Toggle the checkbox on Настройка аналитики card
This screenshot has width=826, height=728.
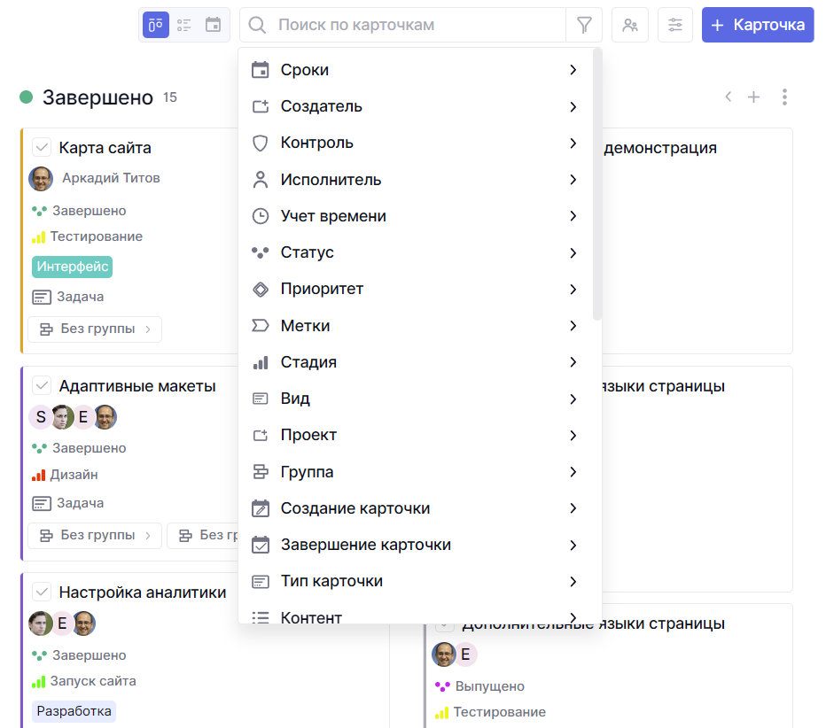42,592
